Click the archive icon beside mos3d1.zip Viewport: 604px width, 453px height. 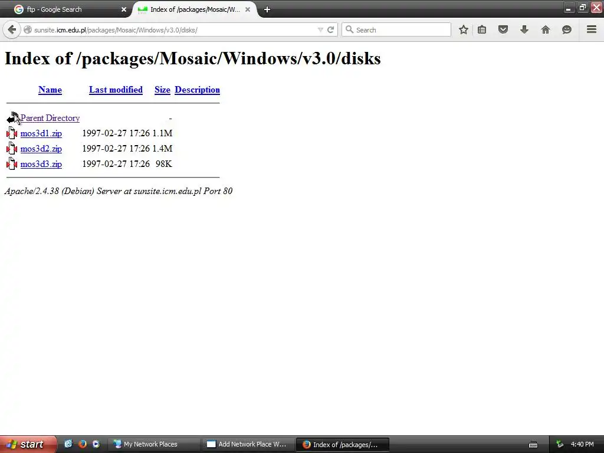(x=12, y=133)
